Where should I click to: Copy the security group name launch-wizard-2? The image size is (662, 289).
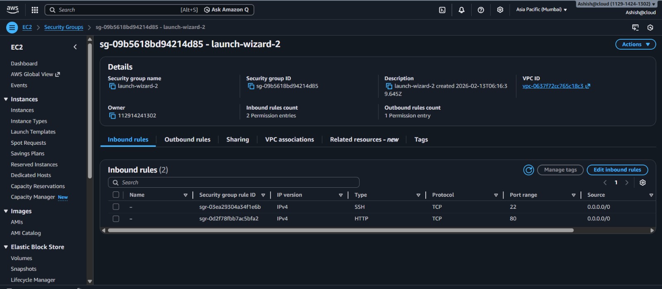[x=112, y=86]
